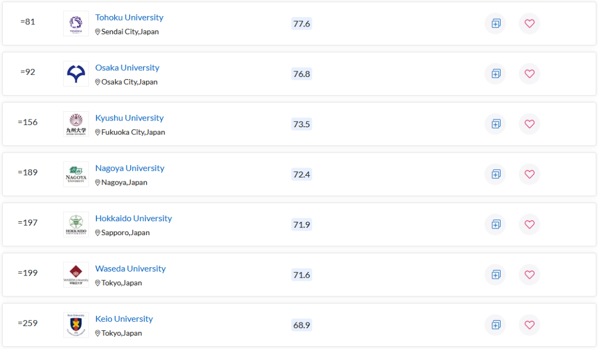
Task: Open the Tohoku University link
Action: click(129, 18)
